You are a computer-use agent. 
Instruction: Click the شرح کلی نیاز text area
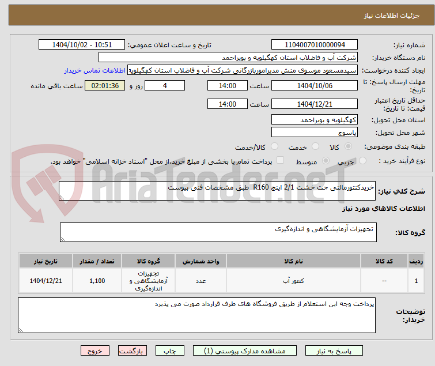[x=217, y=191]
